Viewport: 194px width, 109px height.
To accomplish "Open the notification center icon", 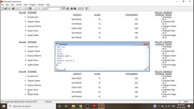I will (x=189, y=106).
